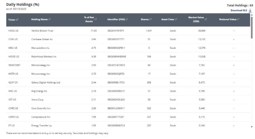Image resolution: width=255 pixels, height=139 pixels.
Task: Click net assets value 4.94
Action: 94,39
